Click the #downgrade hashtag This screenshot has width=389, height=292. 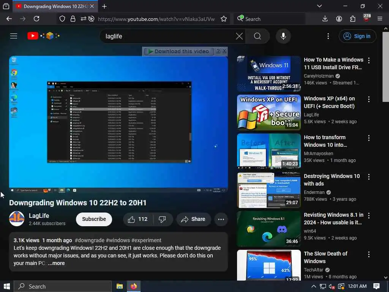(90, 240)
